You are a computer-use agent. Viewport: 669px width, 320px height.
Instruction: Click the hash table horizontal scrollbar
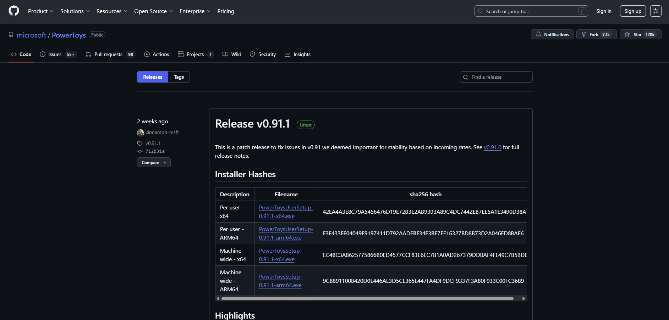tap(367, 299)
